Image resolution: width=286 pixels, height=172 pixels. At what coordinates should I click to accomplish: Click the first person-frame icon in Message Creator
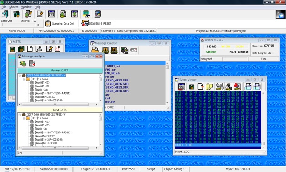pyautogui.click(x=105, y=50)
